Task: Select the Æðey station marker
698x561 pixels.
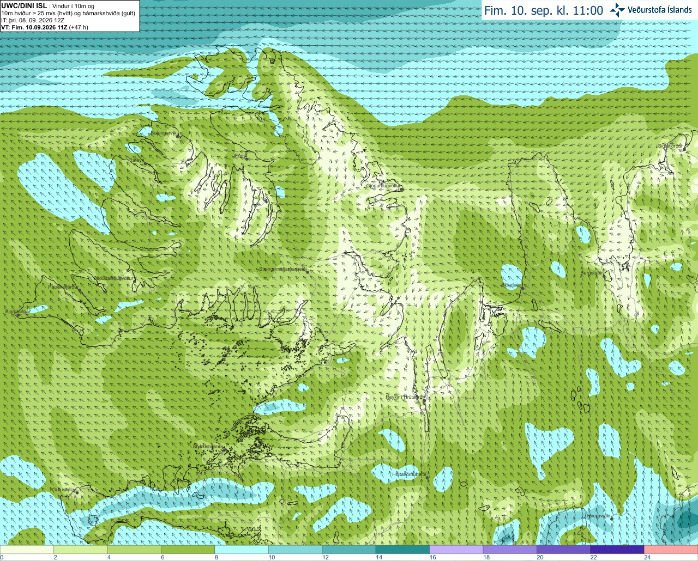Action: coord(246,158)
